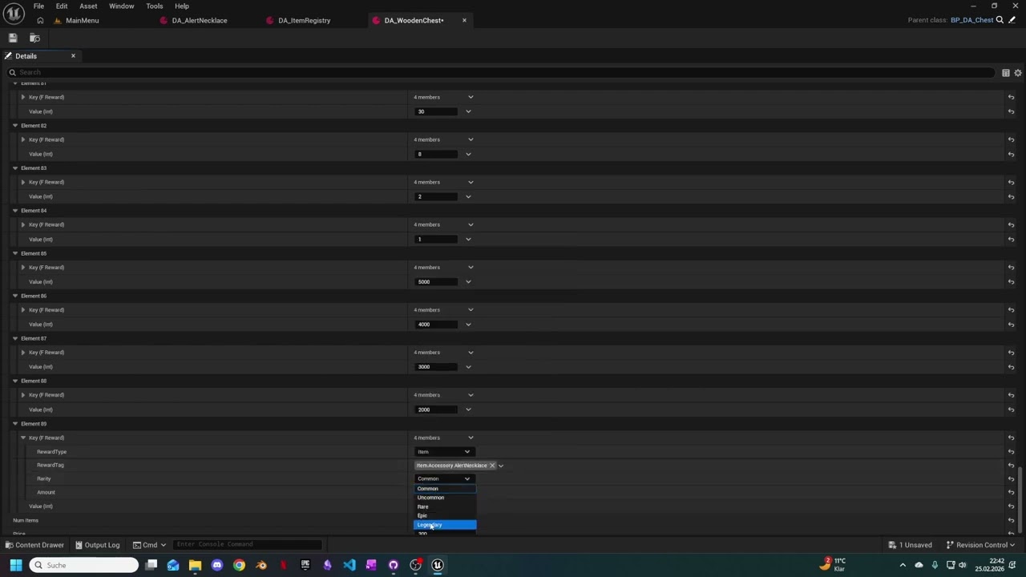Select Uncommon in the Rarity dropdown list
The height and width of the screenshot is (577, 1026).
point(445,498)
